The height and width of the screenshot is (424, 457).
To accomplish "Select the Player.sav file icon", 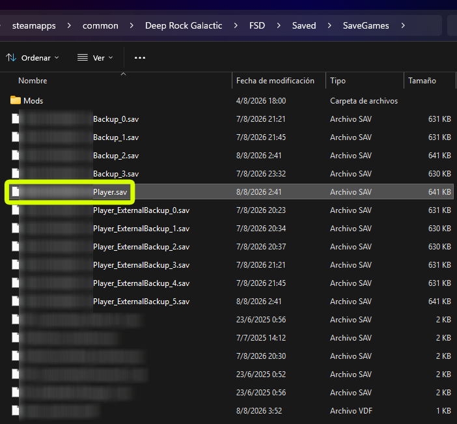I will [16, 192].
